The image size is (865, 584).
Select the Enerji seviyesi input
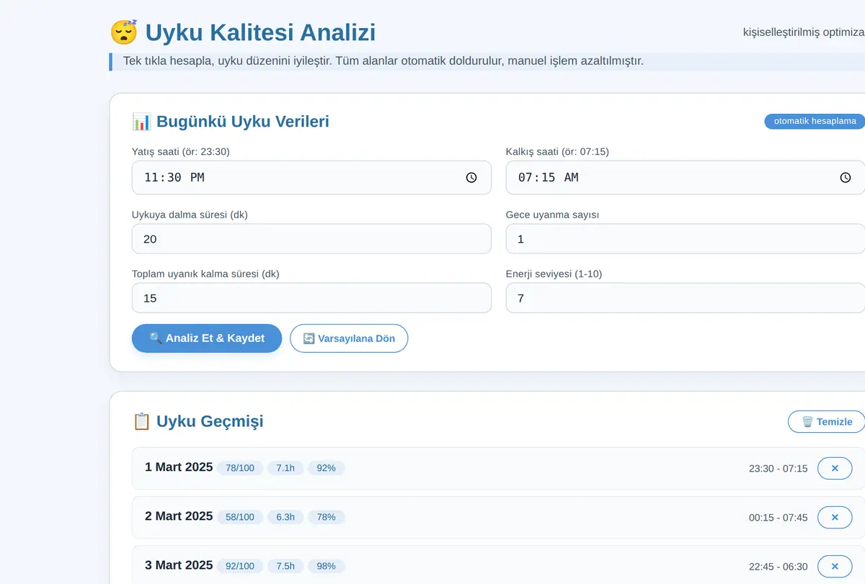[685, 298]
